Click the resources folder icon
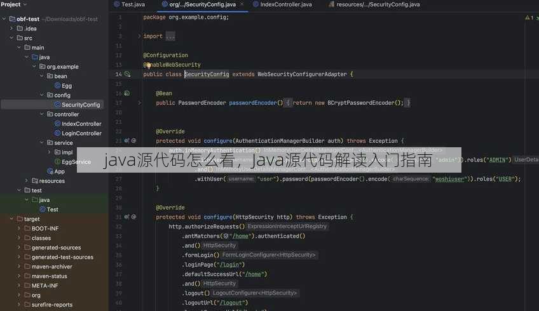 pyautogui.click(x=35, y=180)
